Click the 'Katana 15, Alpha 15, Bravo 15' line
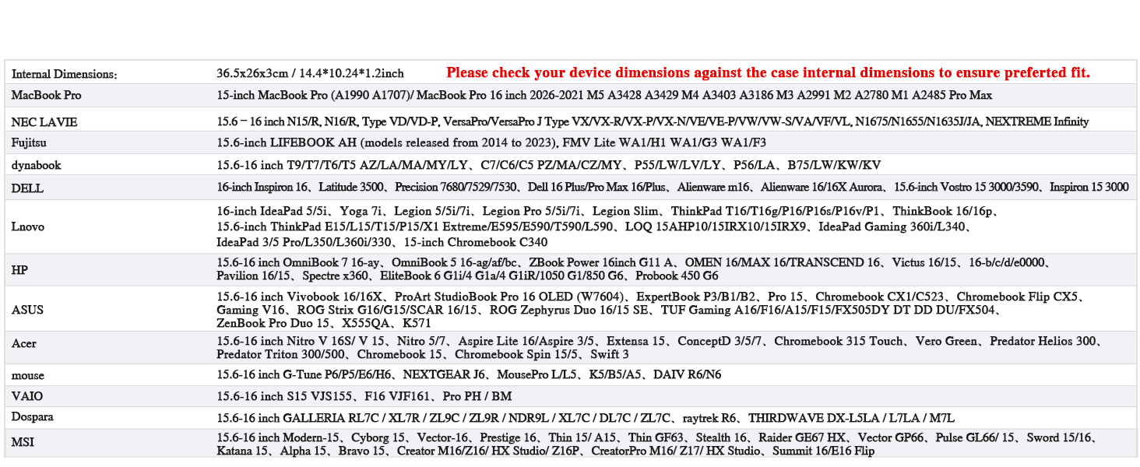The width and height of the screenshot is (1140, 467). [x=545, y=451]
